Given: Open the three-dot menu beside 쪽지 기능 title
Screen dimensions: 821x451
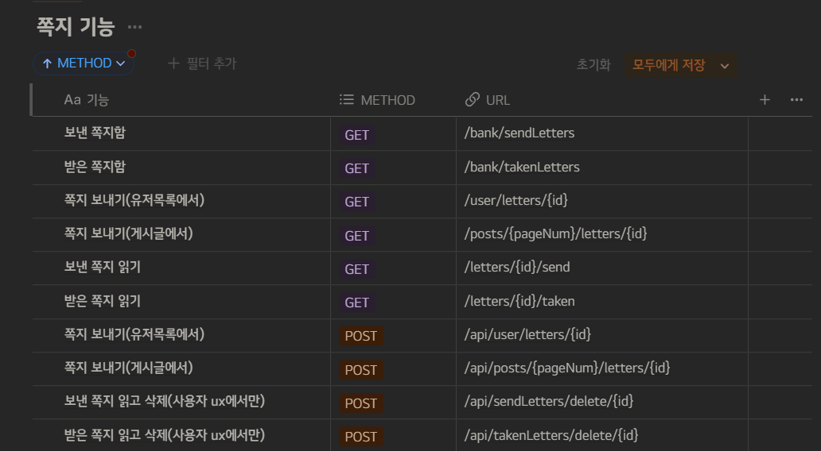Looking at the screenshot, I should coord(134,27).
